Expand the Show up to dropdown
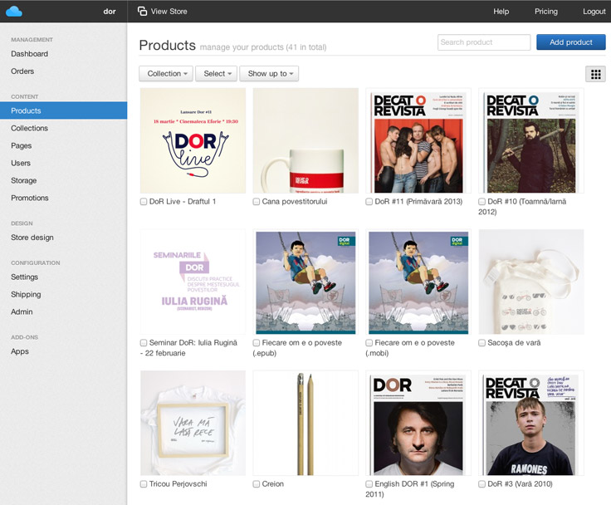This screenshot has height=505, width=611. pyautogui.click(x=269, y=74)
